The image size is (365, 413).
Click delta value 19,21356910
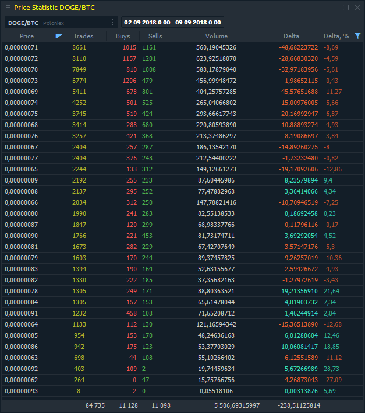300,291
